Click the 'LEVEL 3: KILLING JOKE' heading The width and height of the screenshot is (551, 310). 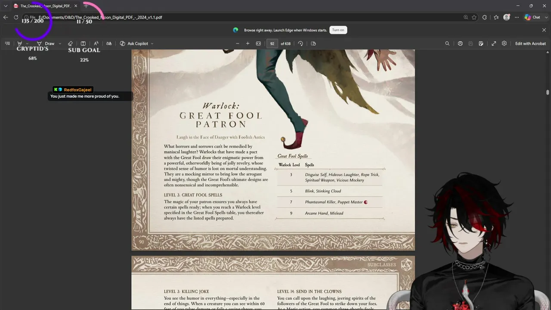click(x=186, y=291)
